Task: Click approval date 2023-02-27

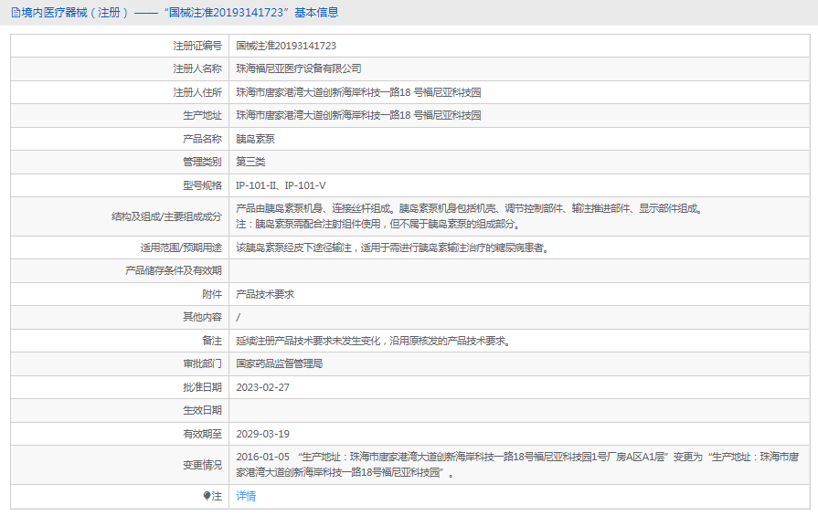Action: tap(262, 387)
